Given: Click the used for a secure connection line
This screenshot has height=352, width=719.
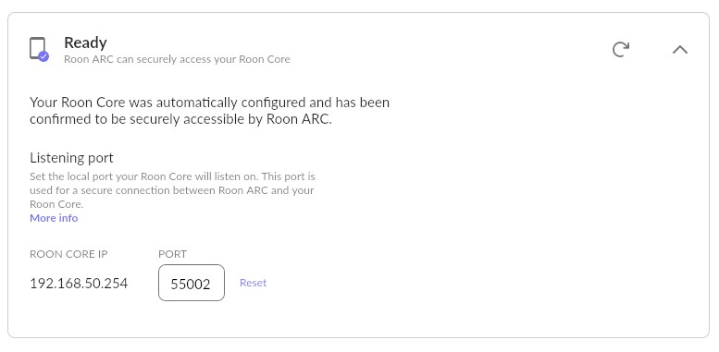Looking at the screenshot, I should pyautogui.click(x=172, y=190).
